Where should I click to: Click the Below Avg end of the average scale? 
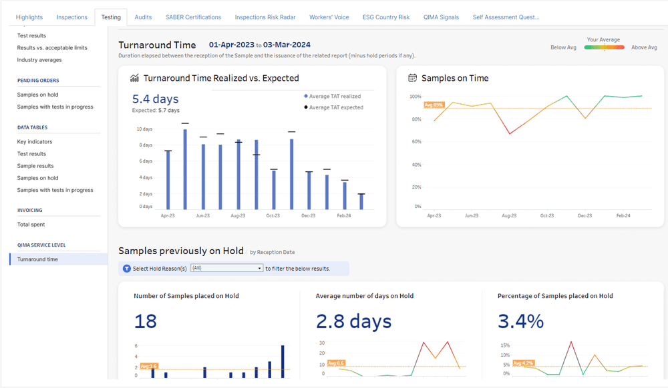tap(565, 47)
